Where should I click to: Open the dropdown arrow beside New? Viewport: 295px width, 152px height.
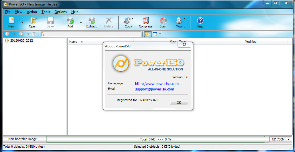[23, 23]
